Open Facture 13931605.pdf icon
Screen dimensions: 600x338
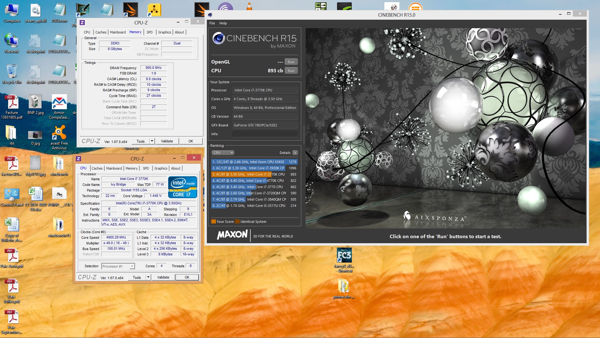tap(12, 106)
